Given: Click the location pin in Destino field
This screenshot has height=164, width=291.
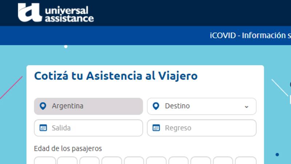Looking at the screenshot, I should pyautogui.click(x=156, y=106).
